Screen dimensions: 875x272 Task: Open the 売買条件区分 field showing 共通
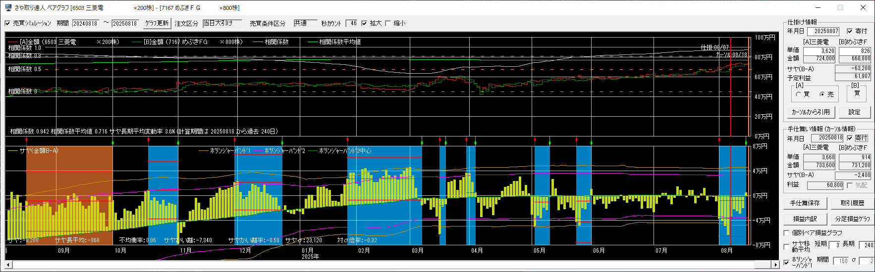click(x=305, y=23)
